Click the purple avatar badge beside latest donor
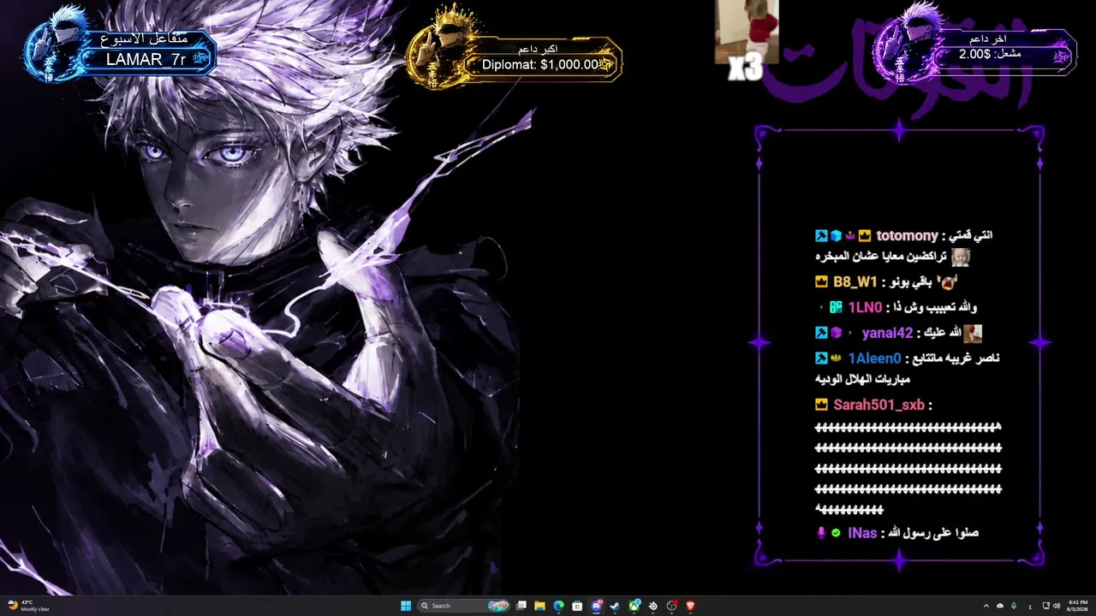Screen dimensions: 1096x616 [908, 41]
